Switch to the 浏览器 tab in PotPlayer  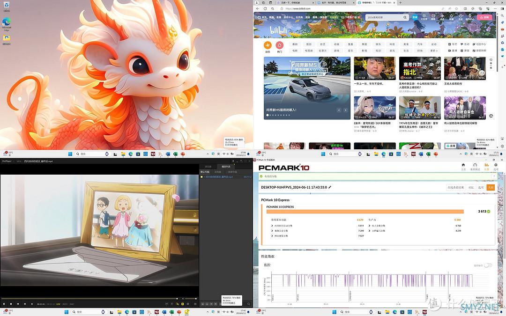coord(208,166)
